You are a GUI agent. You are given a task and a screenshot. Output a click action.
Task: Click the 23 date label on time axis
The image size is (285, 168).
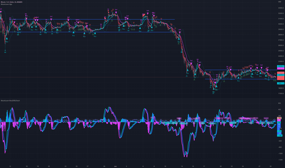[65, 166]
